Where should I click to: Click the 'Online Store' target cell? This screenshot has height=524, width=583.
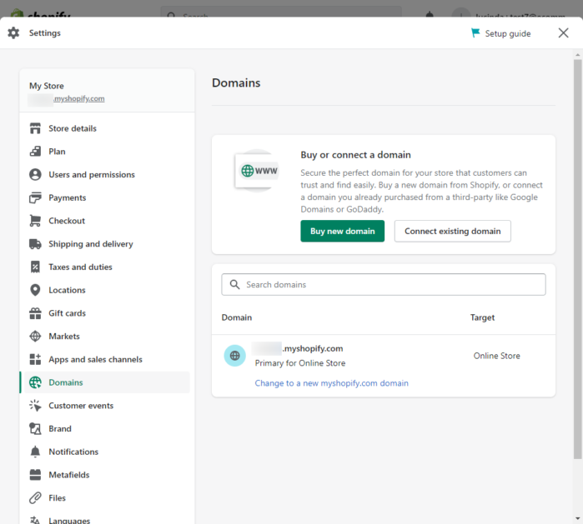[496, 356]
